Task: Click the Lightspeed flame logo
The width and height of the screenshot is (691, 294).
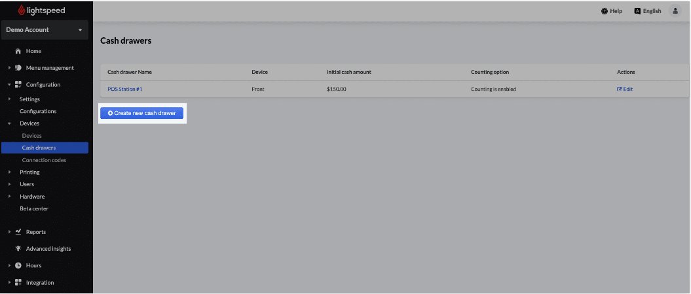Action: point(22,10)
